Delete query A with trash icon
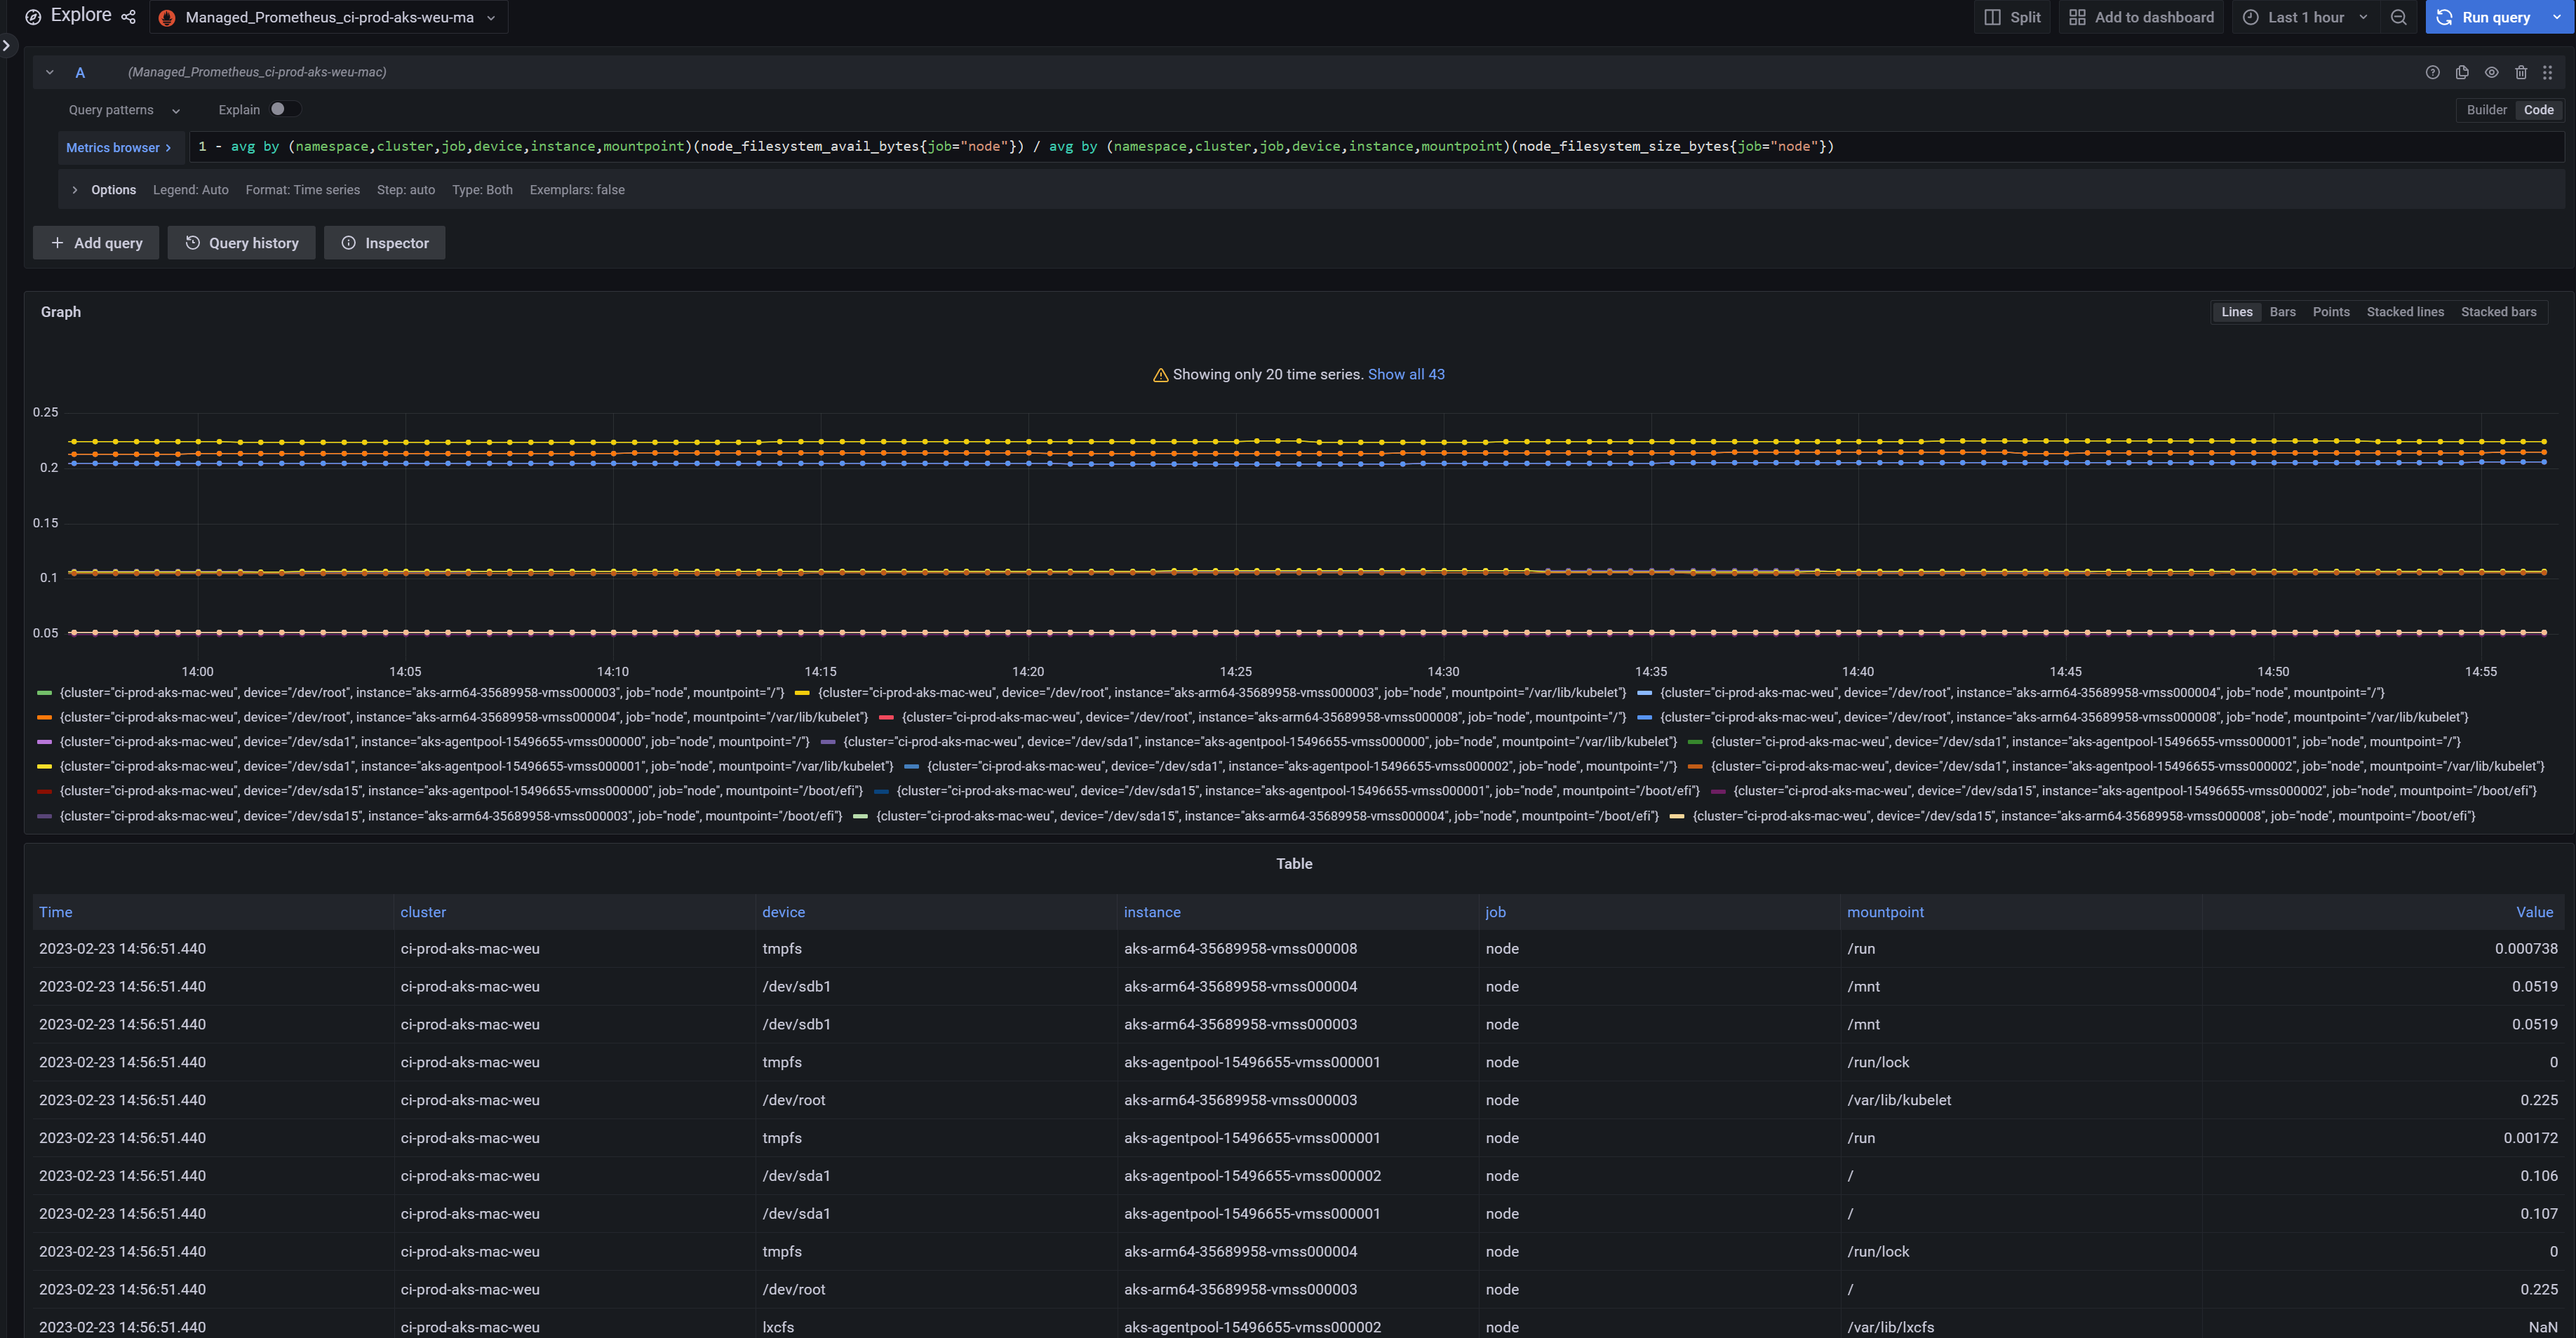The height and width of the screenshot is (1338, 2576). [x=2521, y=72]
